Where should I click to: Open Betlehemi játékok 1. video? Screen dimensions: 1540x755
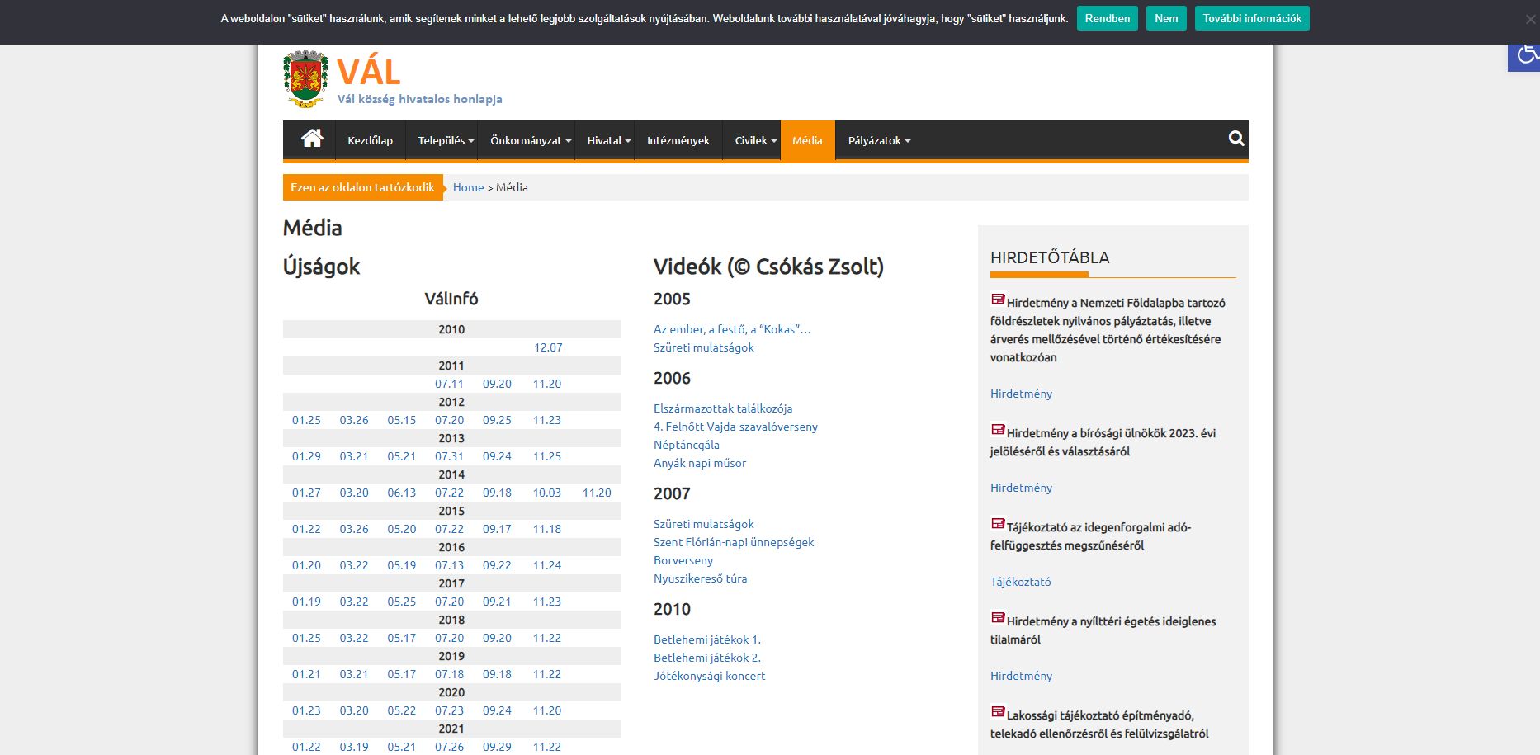pos(707,639)
